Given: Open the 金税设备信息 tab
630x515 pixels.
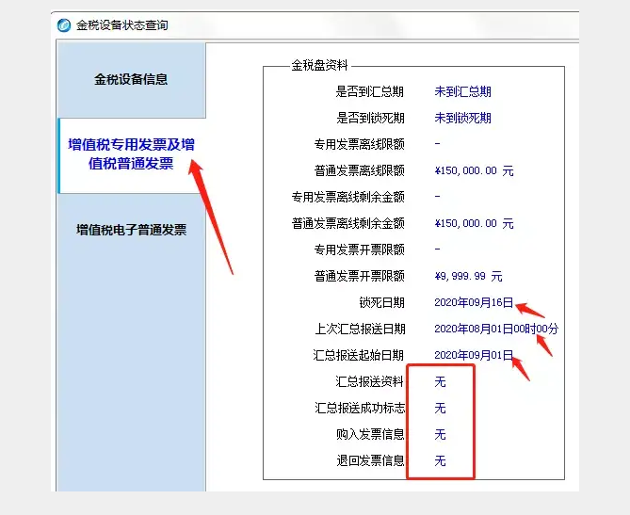Looking at the screenshot, I should coord(131,79).
